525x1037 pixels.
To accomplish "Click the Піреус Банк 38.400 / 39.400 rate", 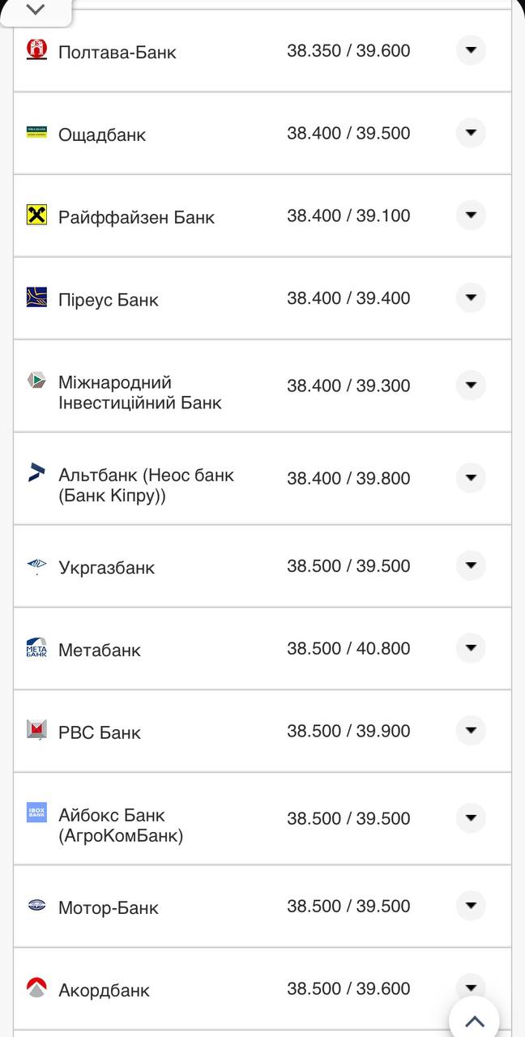I will tap(348, 298).
